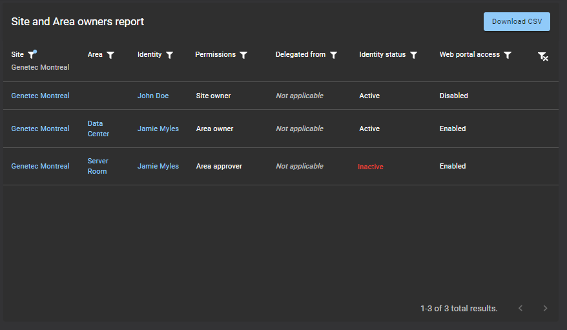The image size is (567, 330).
Task: Open Genetec Montreal link in John Doe row
Action: (40, 96)
